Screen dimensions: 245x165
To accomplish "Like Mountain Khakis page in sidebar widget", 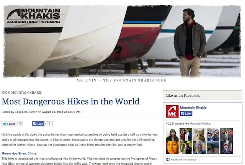I will (186, 114).
